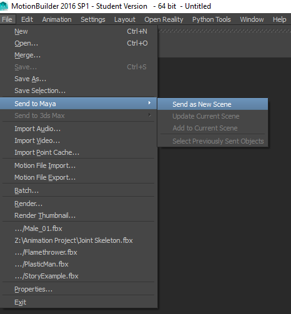Open recent file Flamethrower.fbx
The image size is (291, 314).
(78, 252)
